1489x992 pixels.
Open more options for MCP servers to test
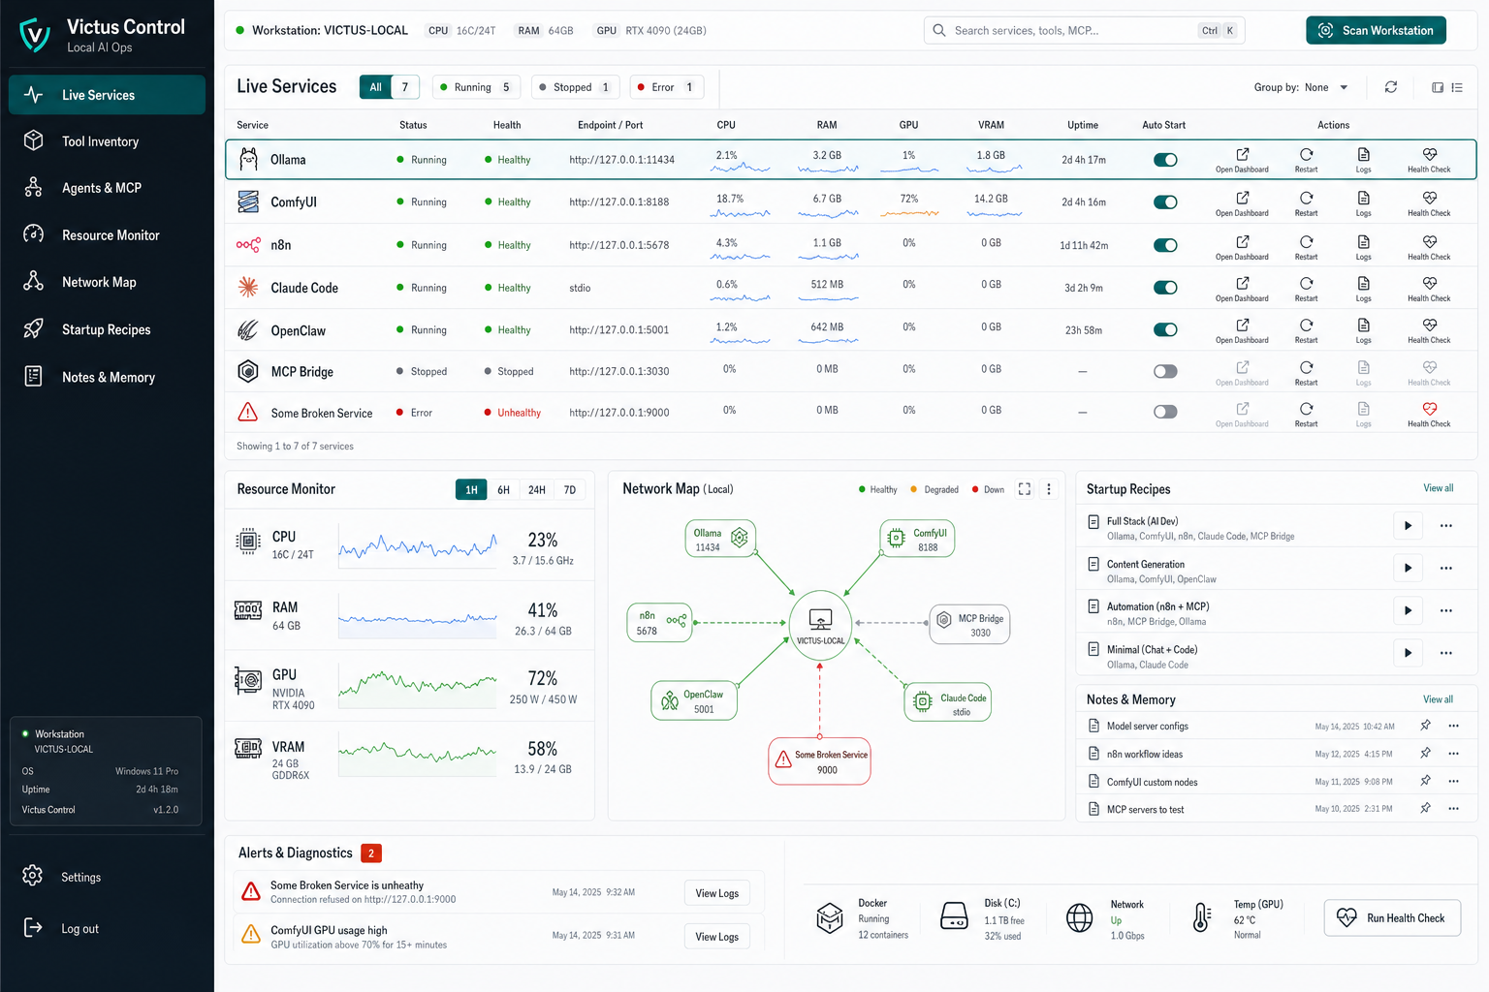click(1453, 809)
